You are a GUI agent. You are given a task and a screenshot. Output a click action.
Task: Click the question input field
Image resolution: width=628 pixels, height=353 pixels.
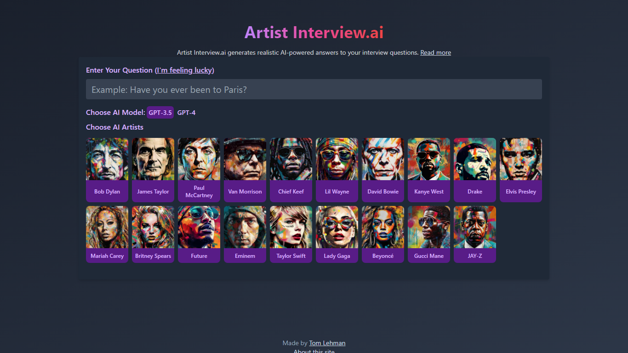[314, 89]
